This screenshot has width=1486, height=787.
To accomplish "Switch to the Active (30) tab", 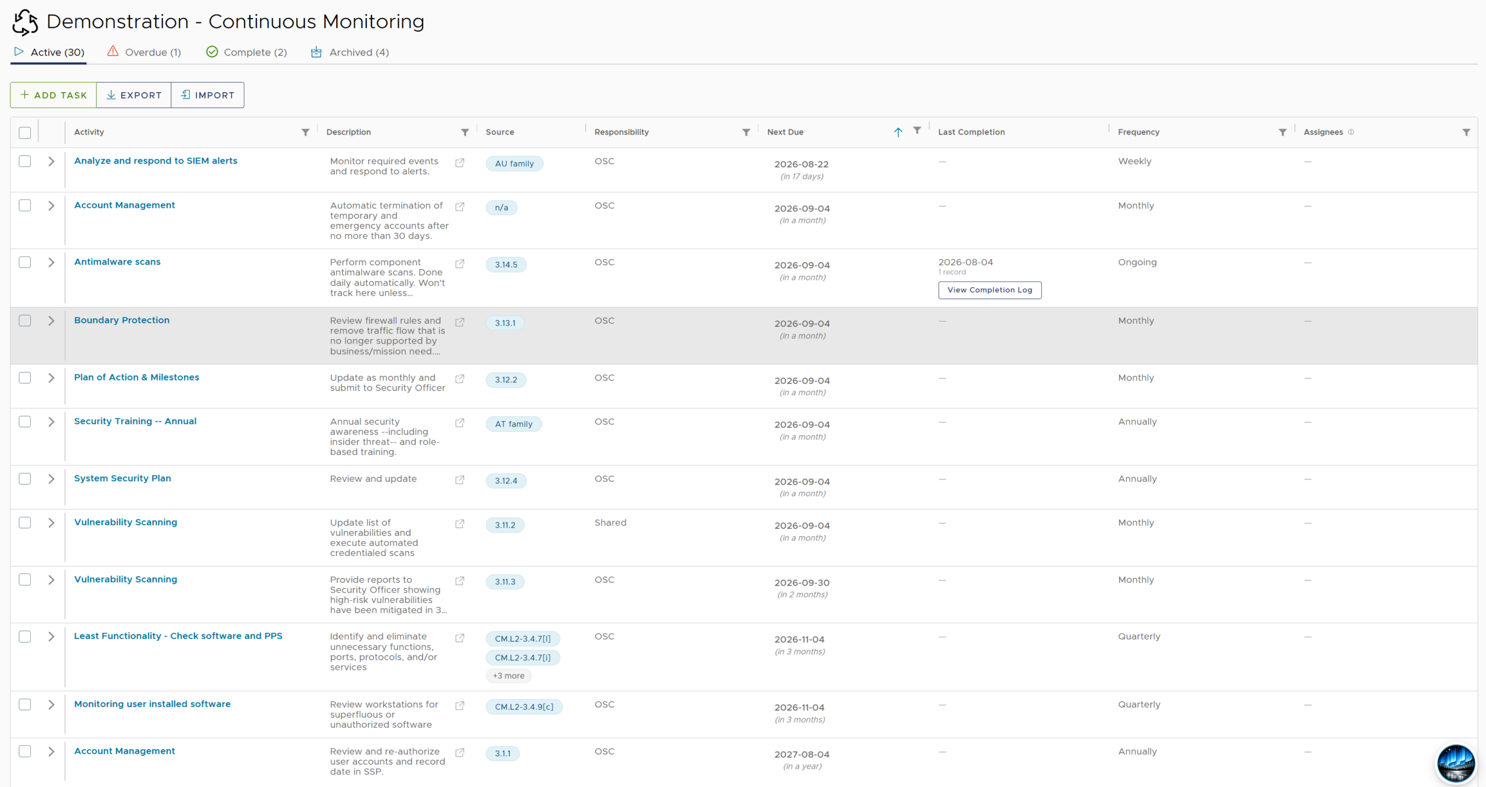I will 49,52.
